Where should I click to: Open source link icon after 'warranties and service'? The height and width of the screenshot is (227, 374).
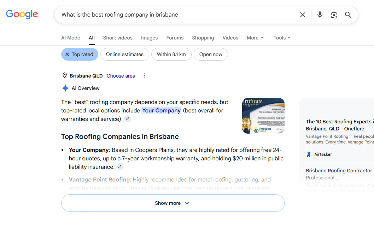128,119
